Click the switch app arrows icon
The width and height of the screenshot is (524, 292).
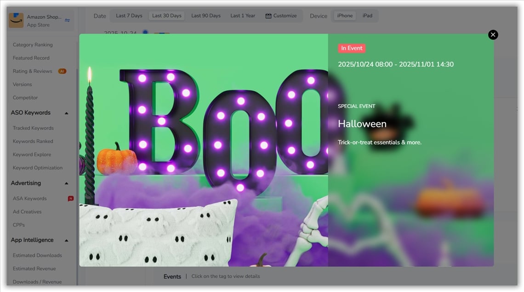pyautogui.click(x=67, y=20)
